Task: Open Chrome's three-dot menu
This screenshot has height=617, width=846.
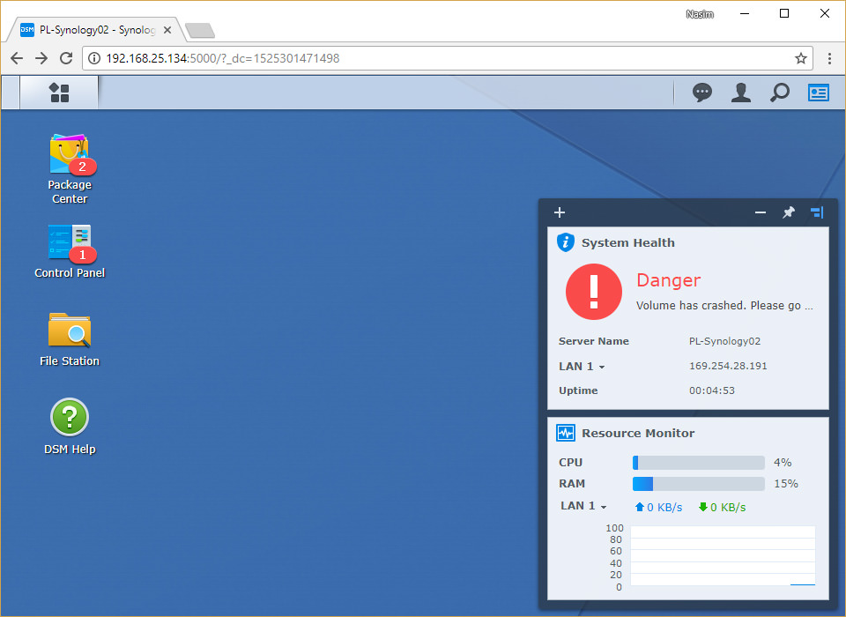Action: [830, 58]
